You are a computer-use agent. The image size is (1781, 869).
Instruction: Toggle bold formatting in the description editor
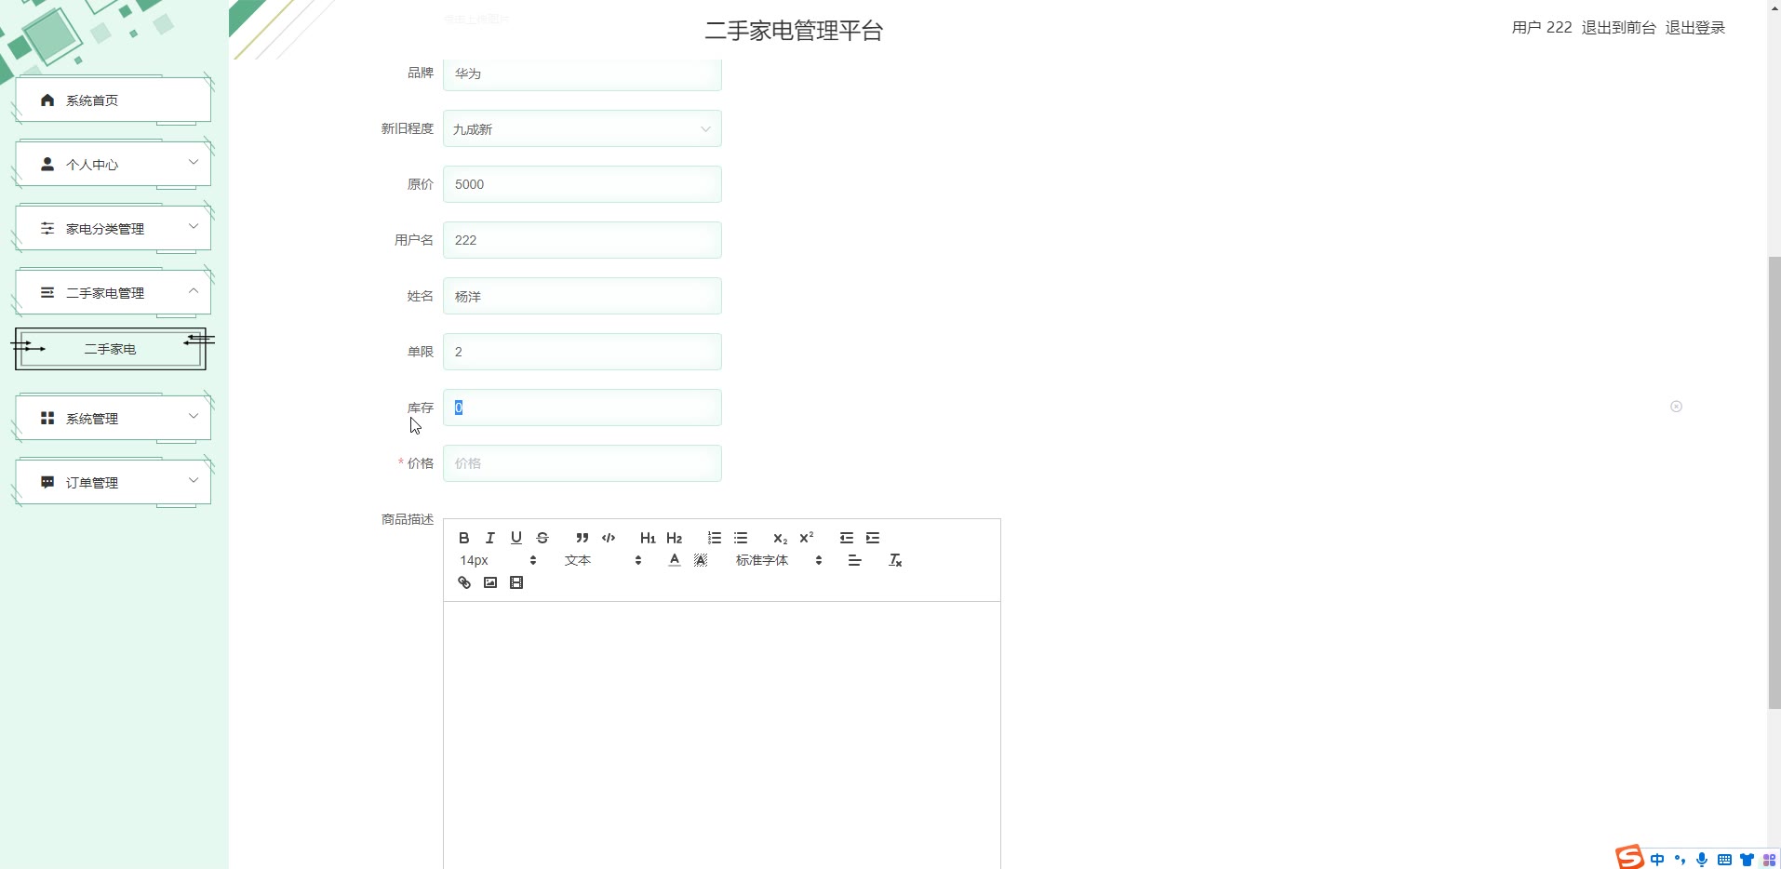coord(464,538)
